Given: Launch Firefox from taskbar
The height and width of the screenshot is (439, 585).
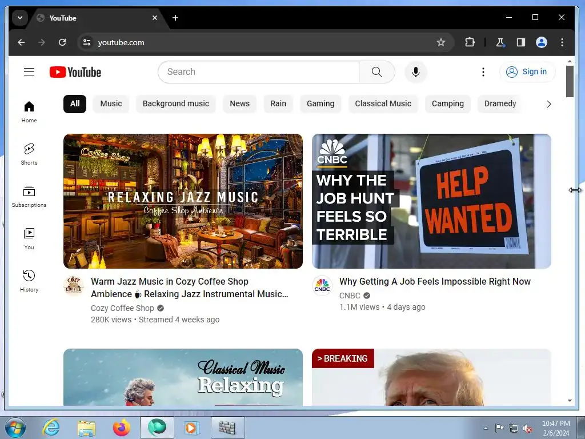Looking at the screenshot, I should coord(122,428).
